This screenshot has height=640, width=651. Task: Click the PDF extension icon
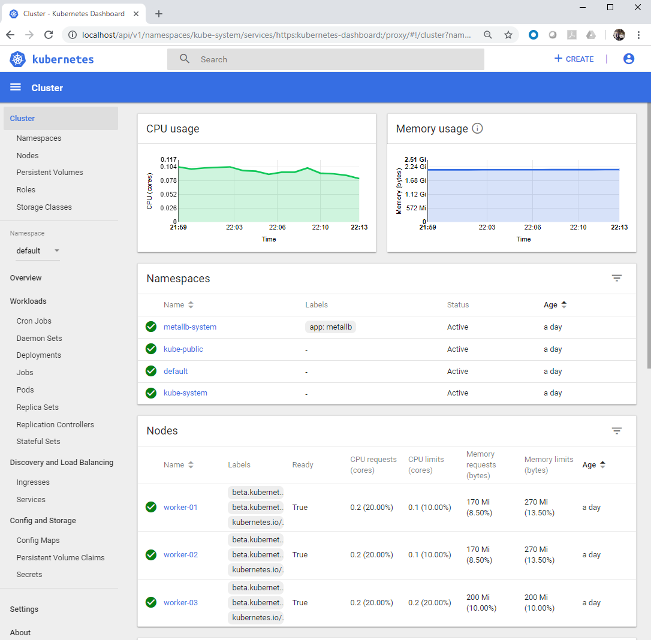pos(572,35)
